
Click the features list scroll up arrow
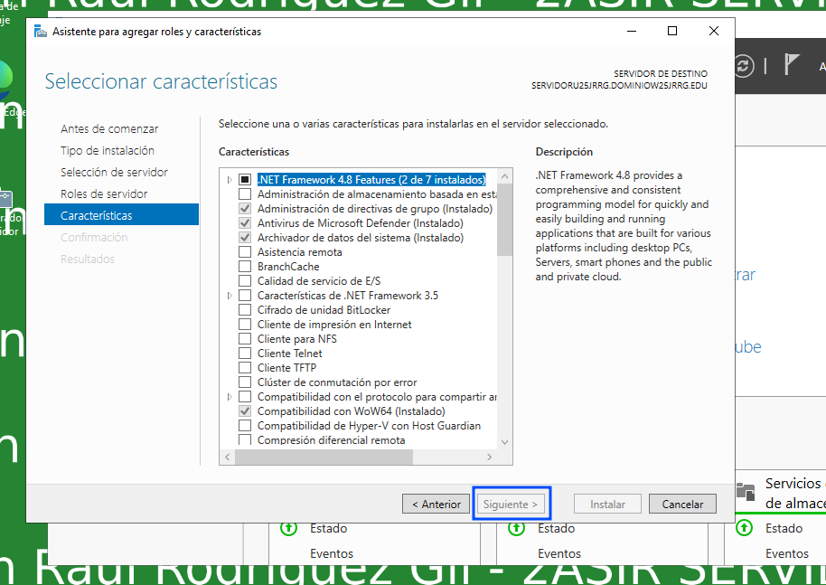pyautogui.click(x=504, y=176)
